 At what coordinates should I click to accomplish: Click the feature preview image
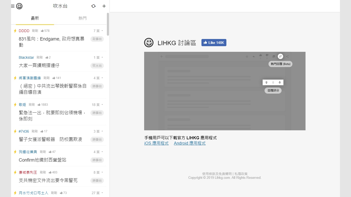point(225,91)
